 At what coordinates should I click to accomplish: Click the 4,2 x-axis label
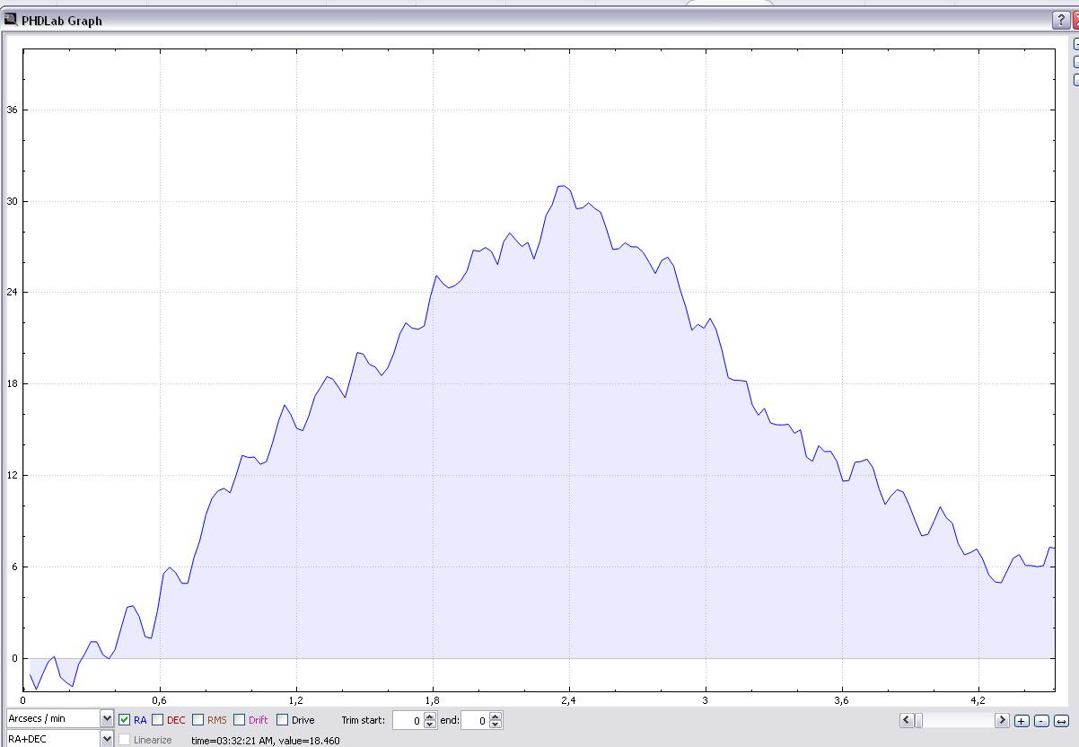click(x=978, y=699)
